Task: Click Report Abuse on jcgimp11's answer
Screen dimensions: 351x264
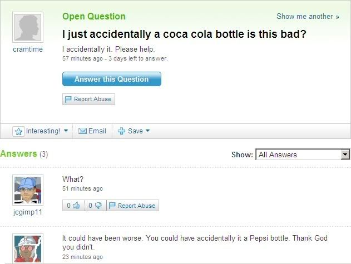Action: (136, 206)
